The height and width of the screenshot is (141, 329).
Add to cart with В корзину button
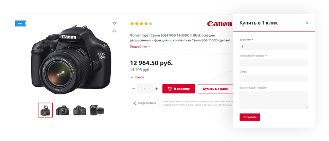[x=179, y=89]
